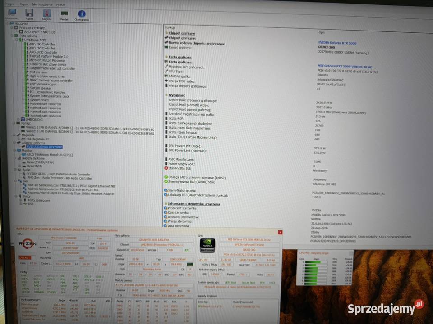Screen dimensions: 433x324
Task: Select Dyski (S)ATA/ATAPI tree item
Action: pyautogui.click(x=41, y=162)
